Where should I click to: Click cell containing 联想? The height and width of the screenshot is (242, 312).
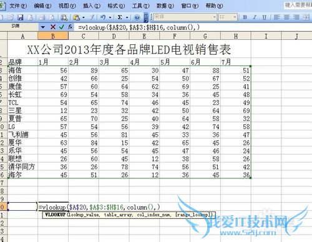click(22, 159)
